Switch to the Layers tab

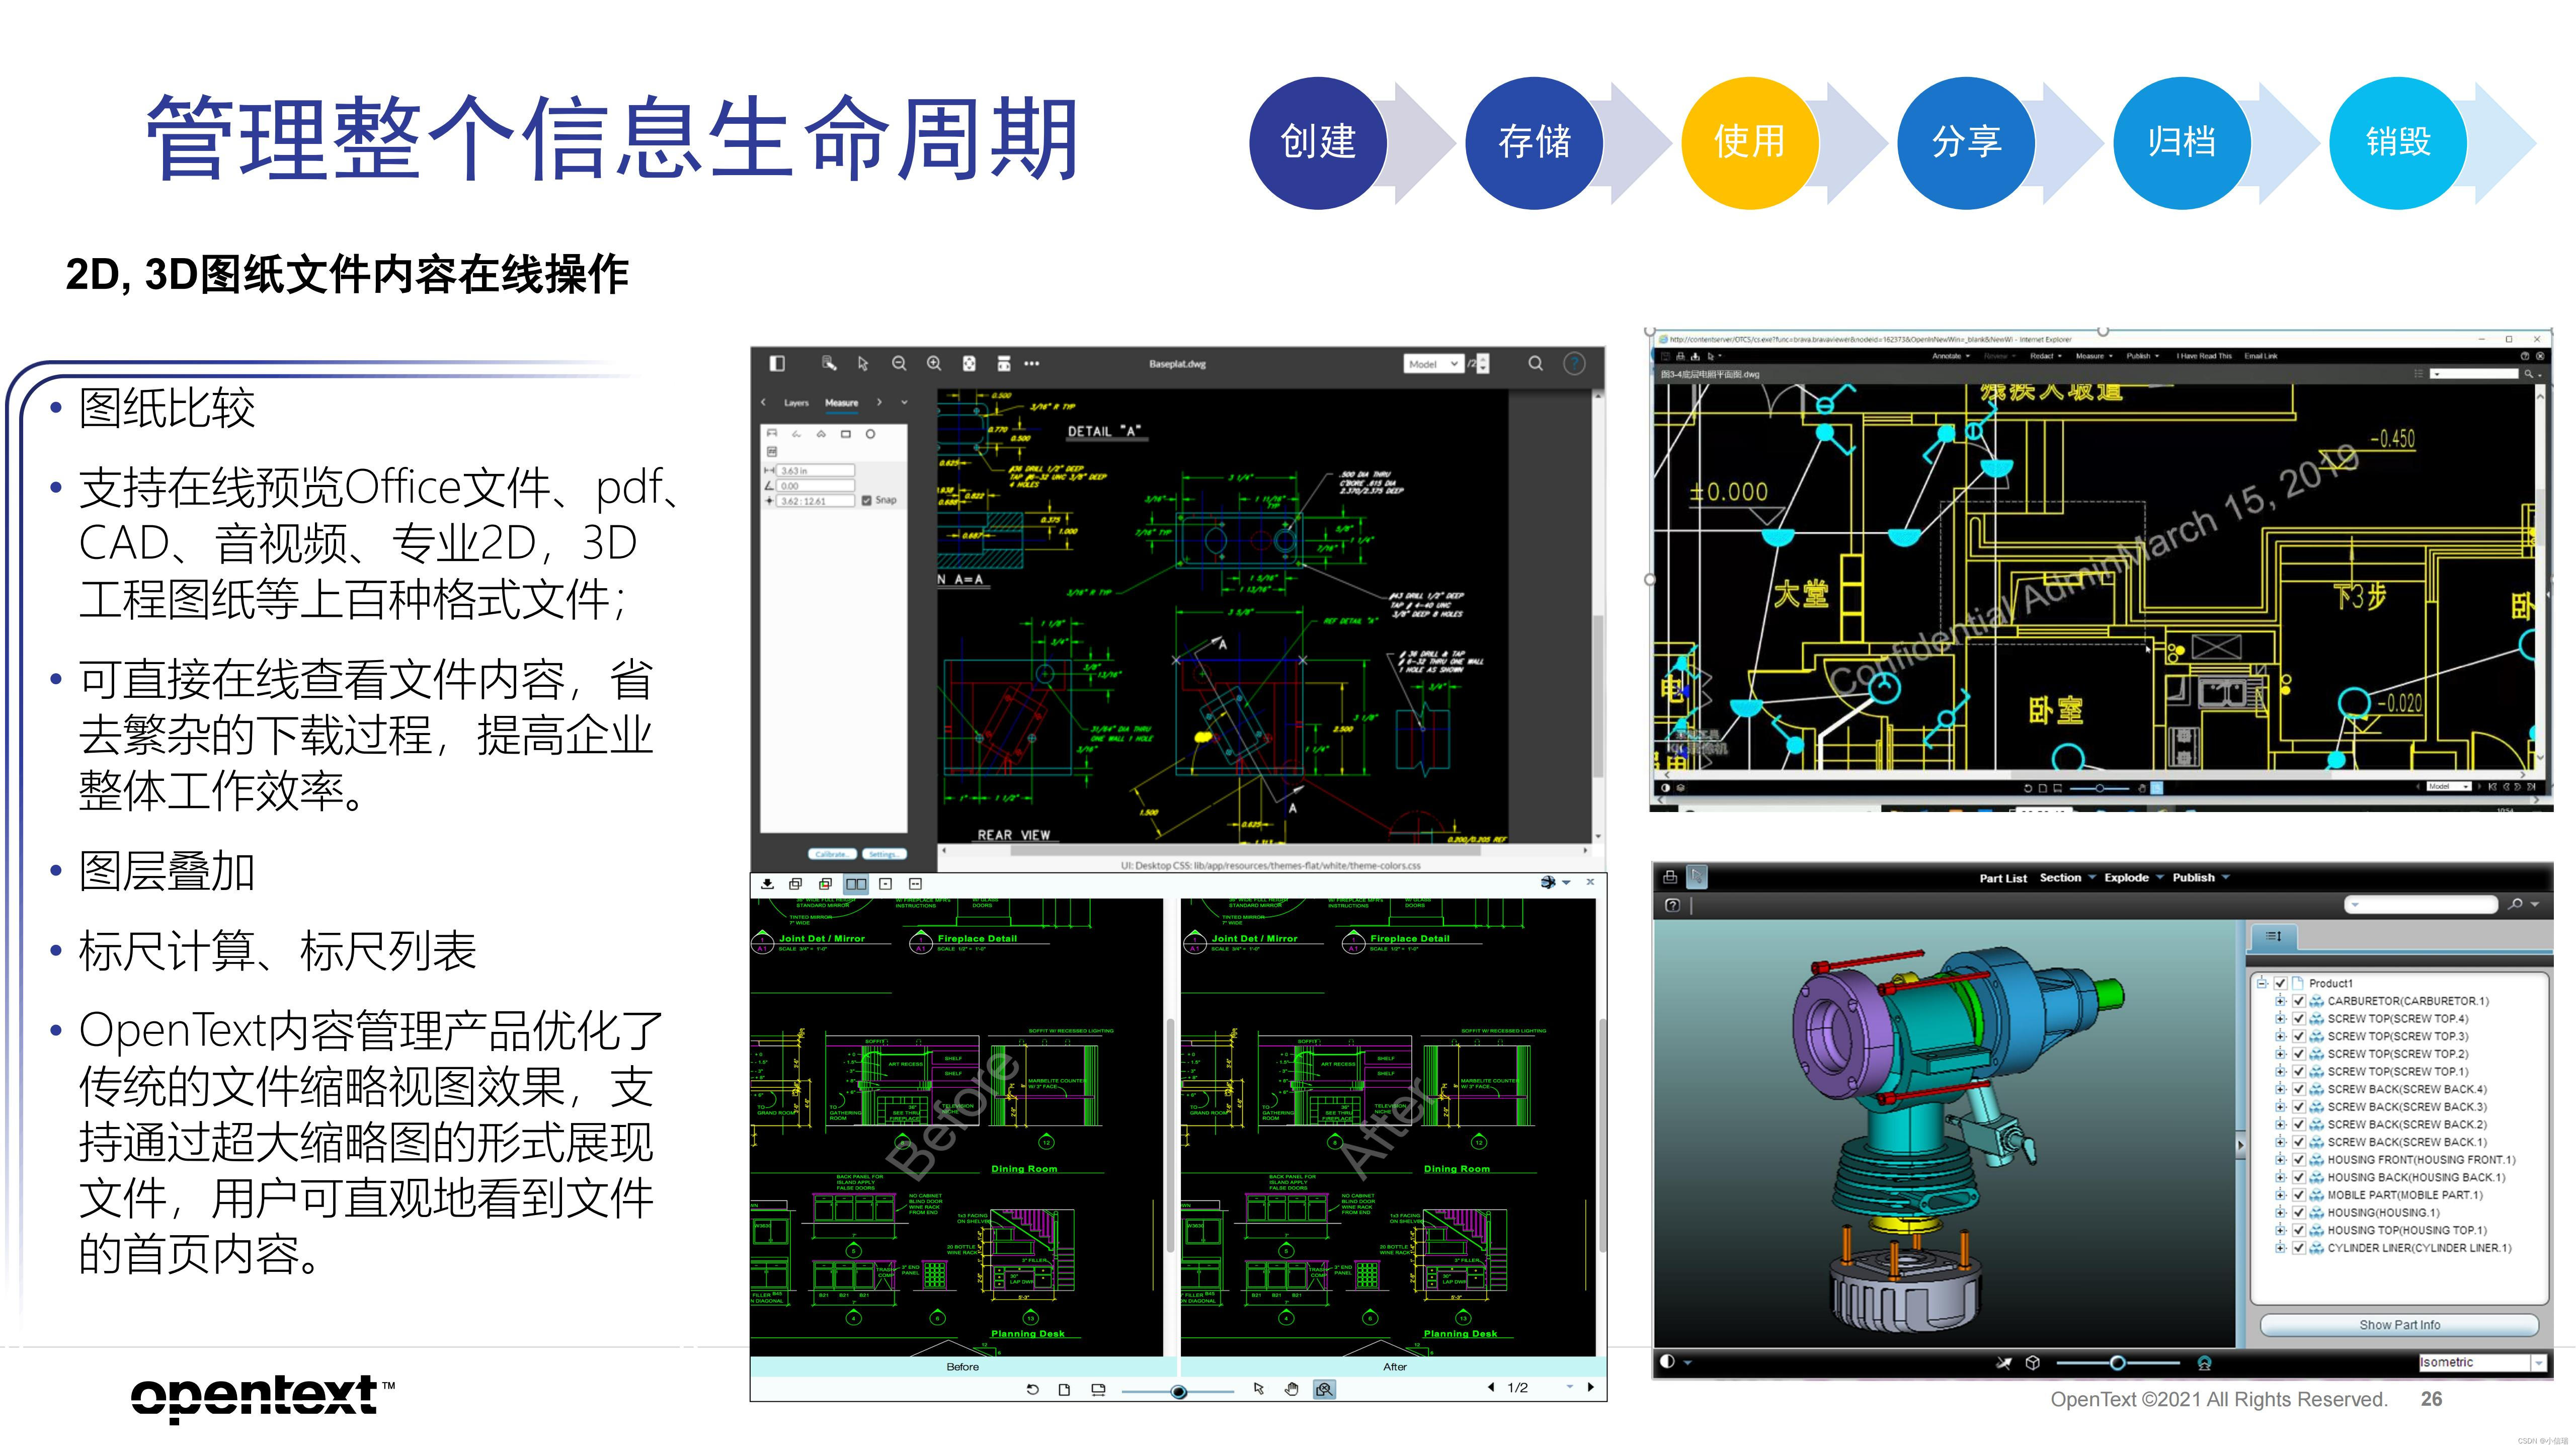point(796,403)
